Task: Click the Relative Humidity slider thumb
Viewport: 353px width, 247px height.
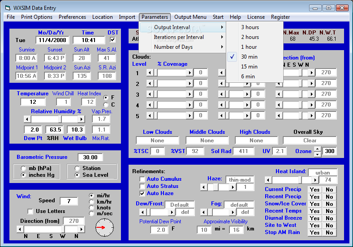Action: point(60,119)
